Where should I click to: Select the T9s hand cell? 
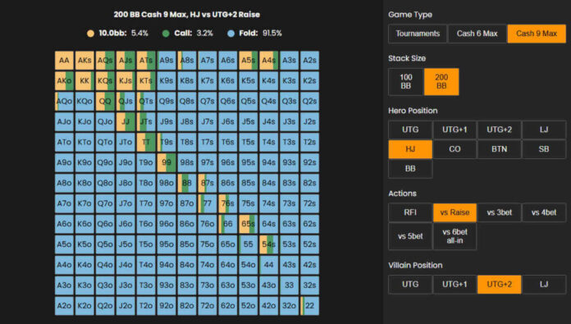167,142
